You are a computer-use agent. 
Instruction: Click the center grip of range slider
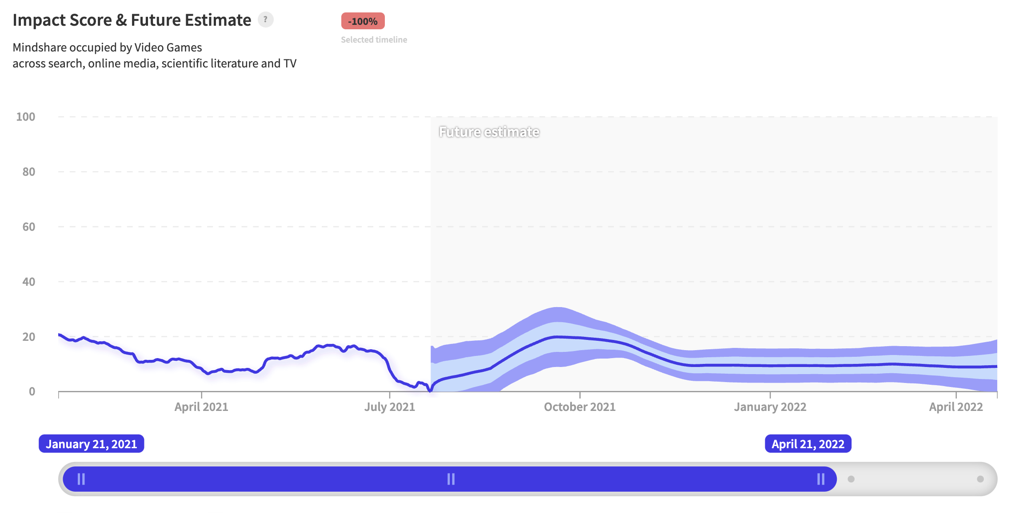coord(451,479)
